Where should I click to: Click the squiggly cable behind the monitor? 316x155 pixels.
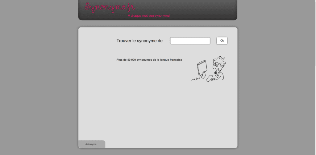point(195,80)
